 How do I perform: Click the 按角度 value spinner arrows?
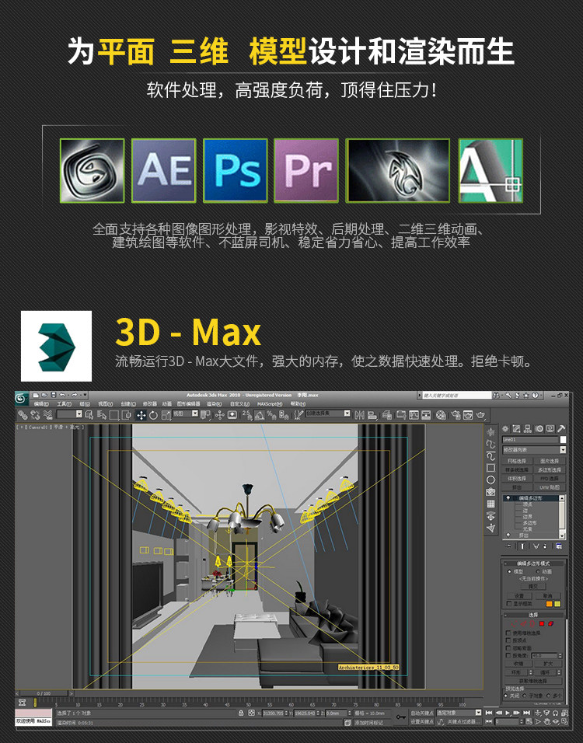click(x=560, y=656)
